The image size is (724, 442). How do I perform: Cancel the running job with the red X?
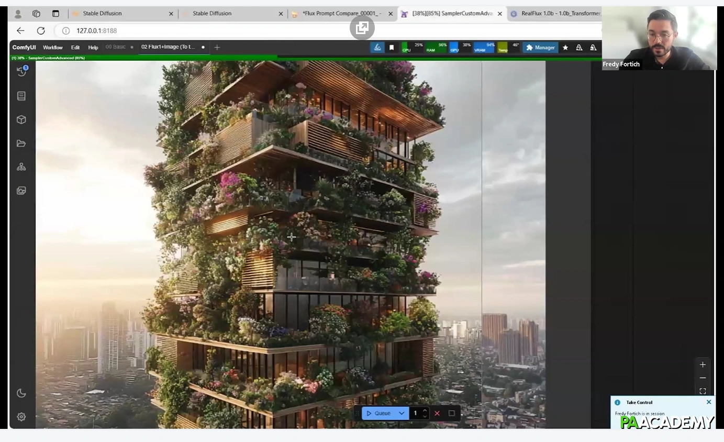(x=437, y=413)
